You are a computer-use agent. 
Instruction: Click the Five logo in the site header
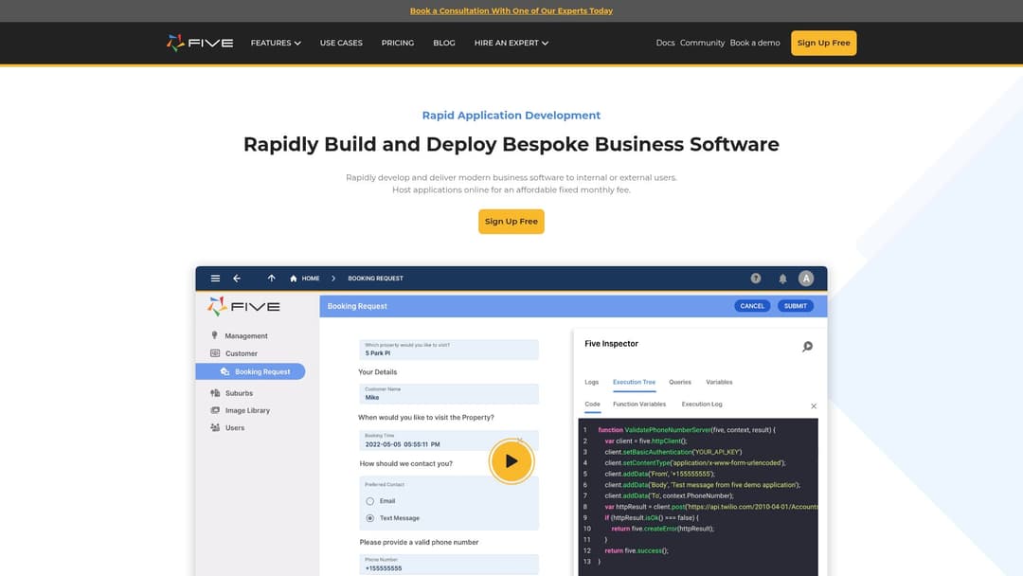coord(200,43)
